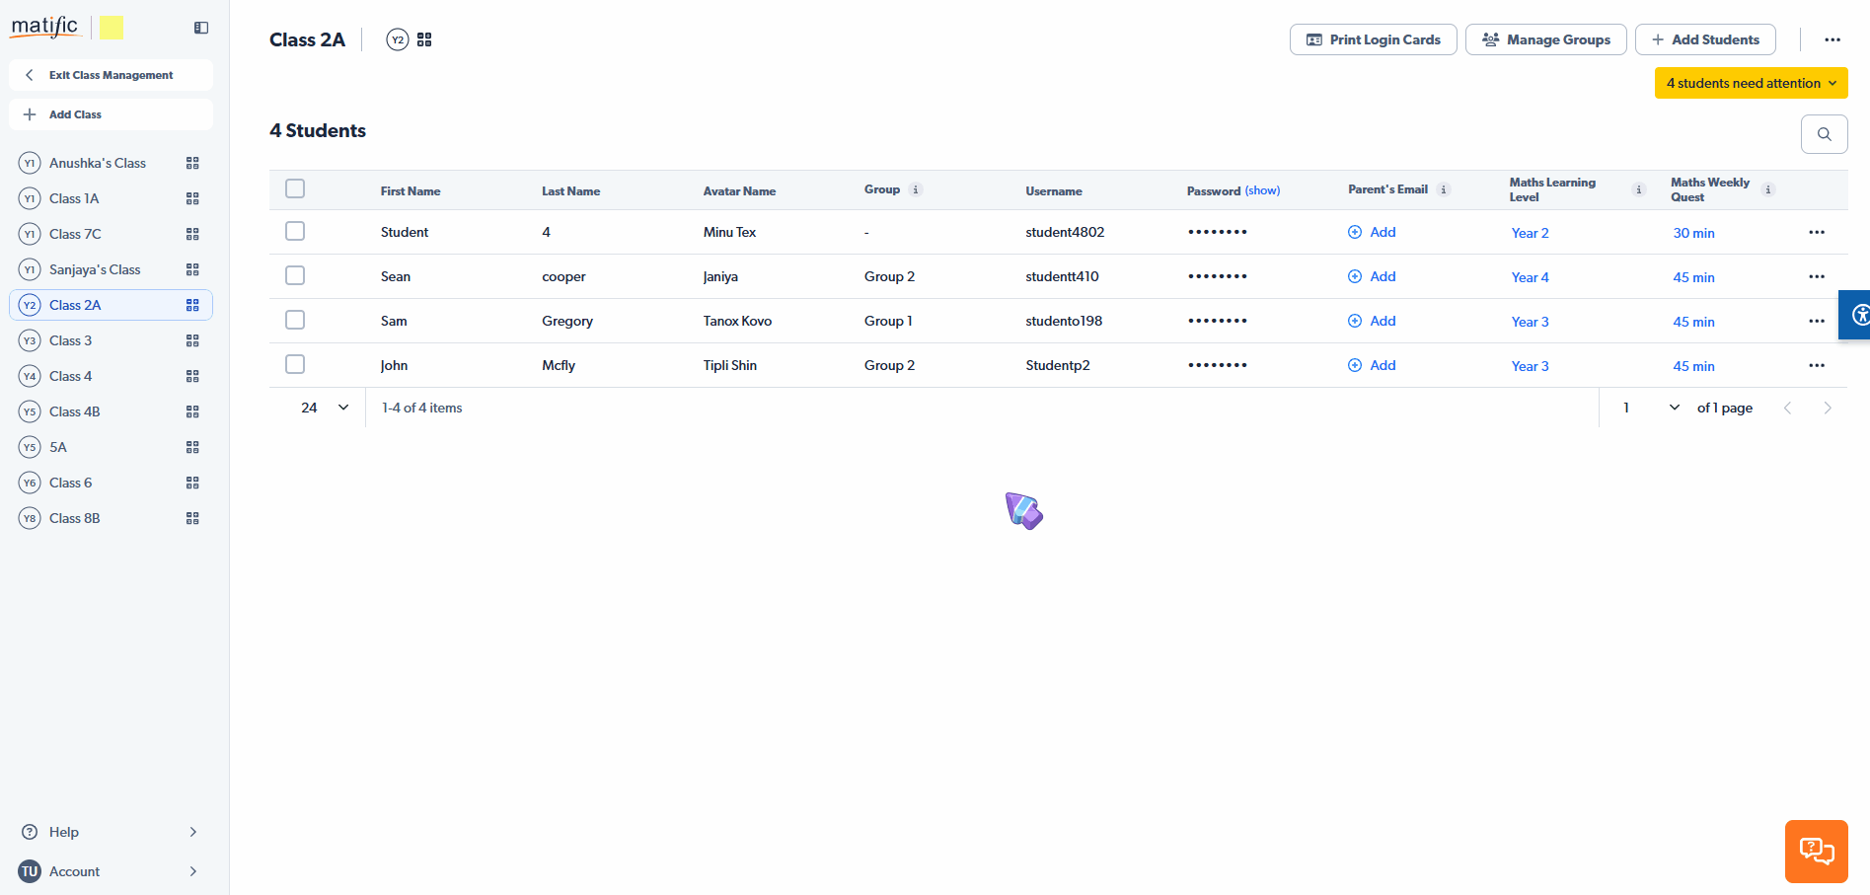Viewport: 1870px width, 895px height.
Task: Click the Print Login Cards button
Action: pyautogui.click(x=1373, y=39)
